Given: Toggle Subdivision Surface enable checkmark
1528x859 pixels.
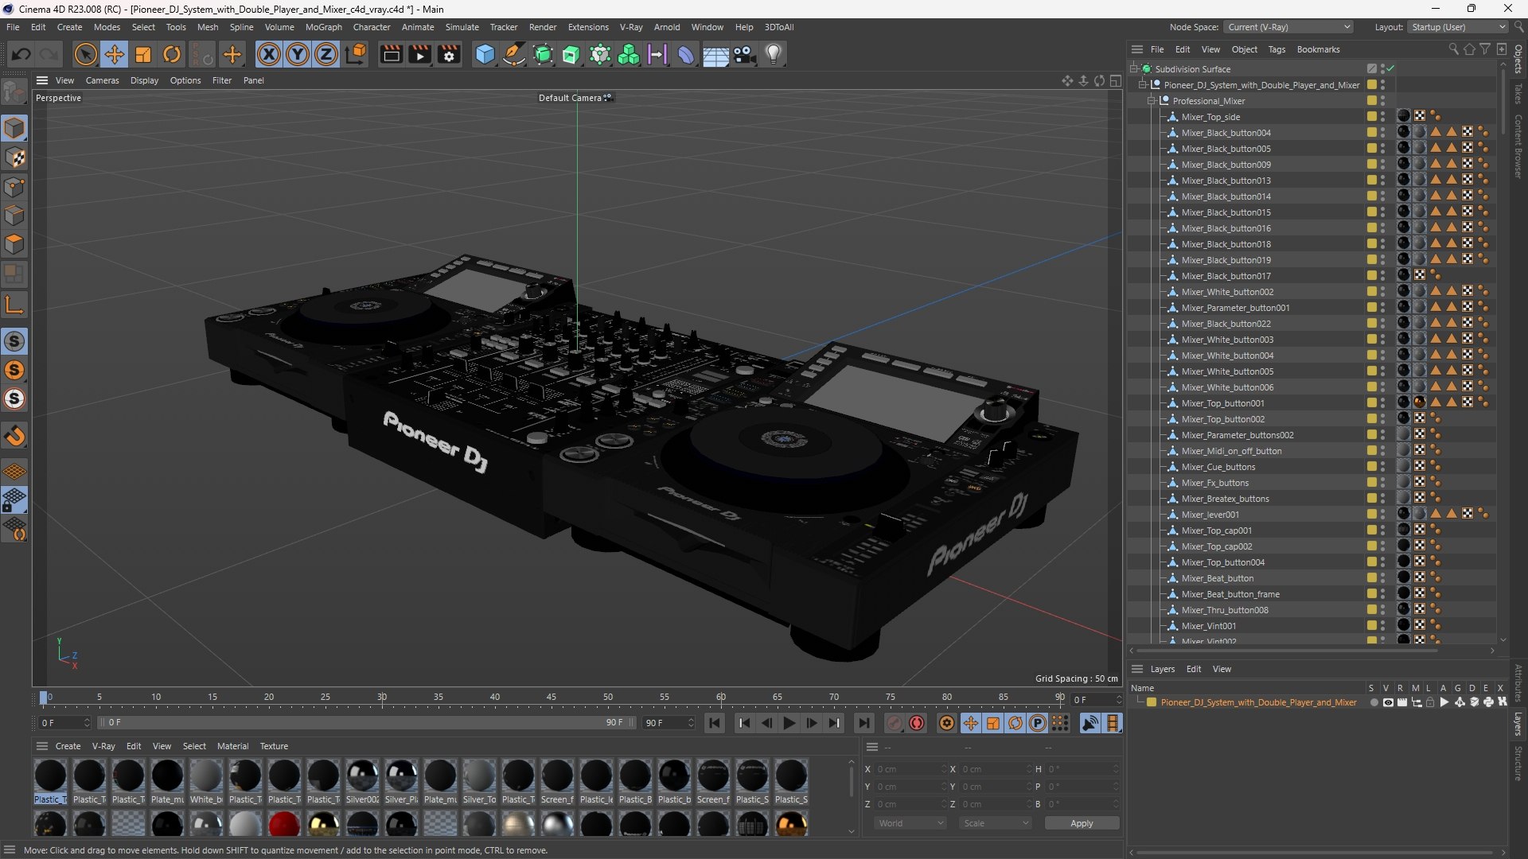Looking at the screenshot, I should point(1390,69).
